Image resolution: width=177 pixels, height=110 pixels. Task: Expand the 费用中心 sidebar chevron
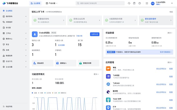26,39
